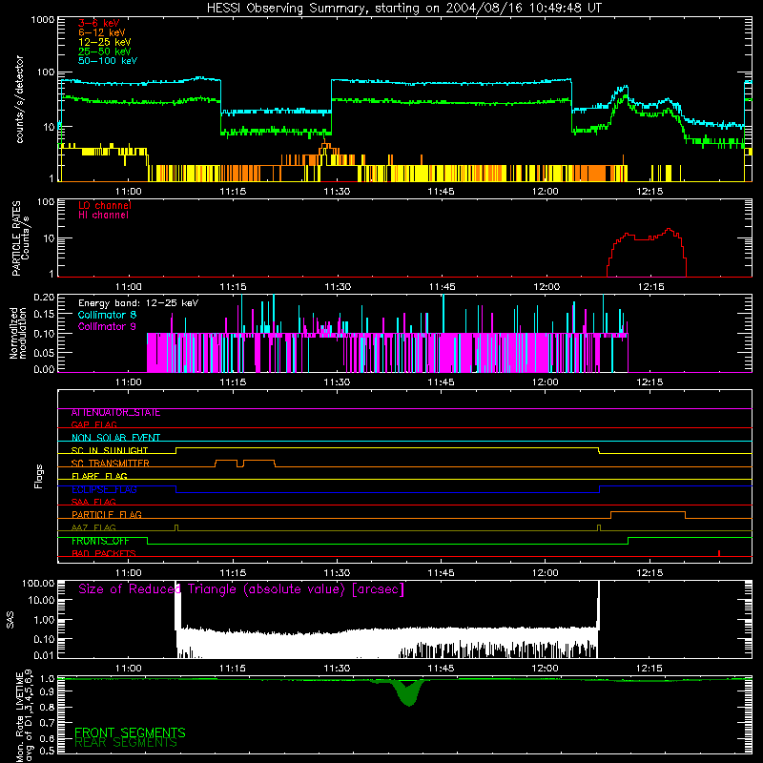Select the NON_SOLAR_EVENT flag label
This screenshot has width=763, height=763.
pyautogui.click(x=115, y=438)
